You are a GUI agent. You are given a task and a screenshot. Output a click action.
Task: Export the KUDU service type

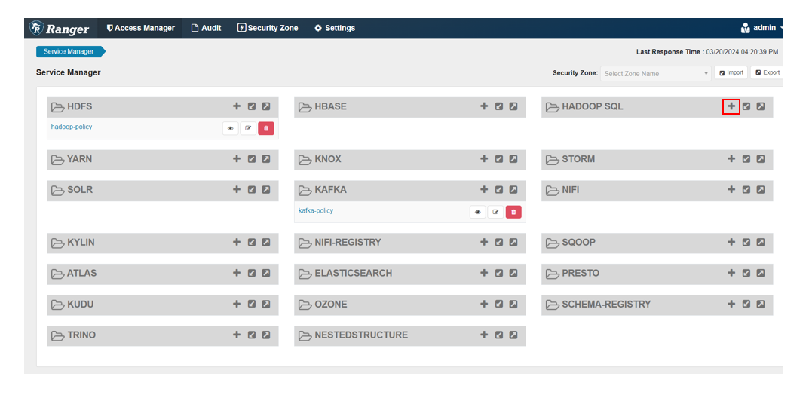265,304
